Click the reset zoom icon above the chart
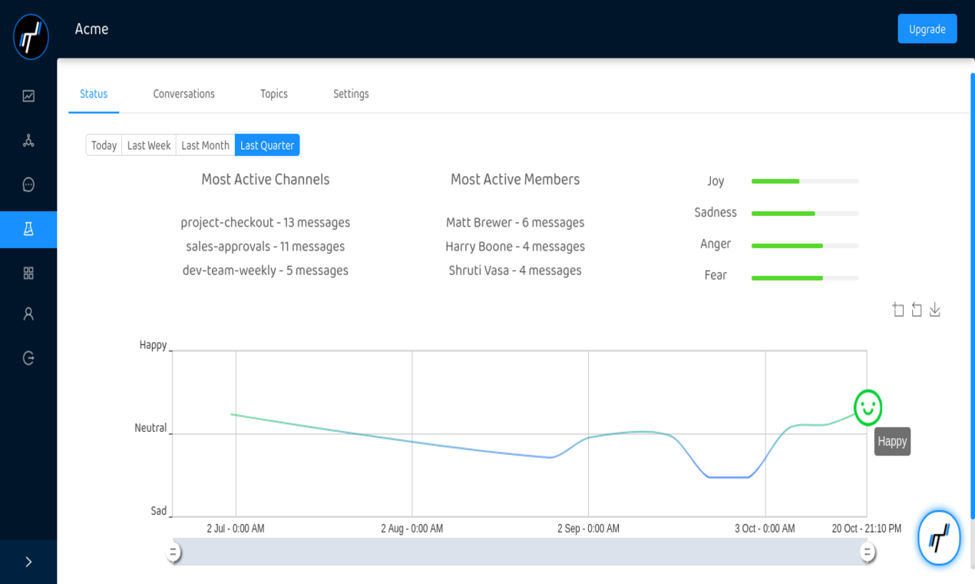Screen dimensions: 975x584 pos(917,309)
